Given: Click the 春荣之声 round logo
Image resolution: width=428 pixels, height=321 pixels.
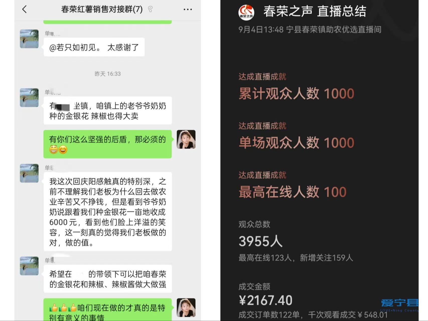Looking at the screenshot, I should (246, 12).
